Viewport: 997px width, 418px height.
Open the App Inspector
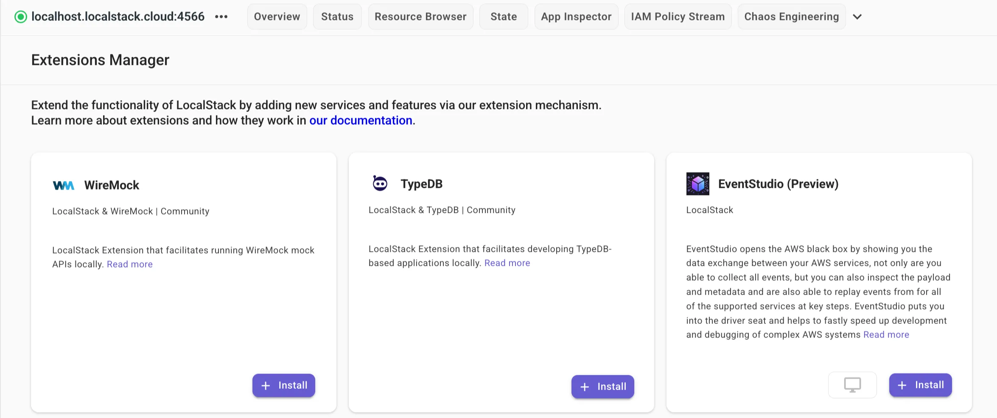[576, 17]
